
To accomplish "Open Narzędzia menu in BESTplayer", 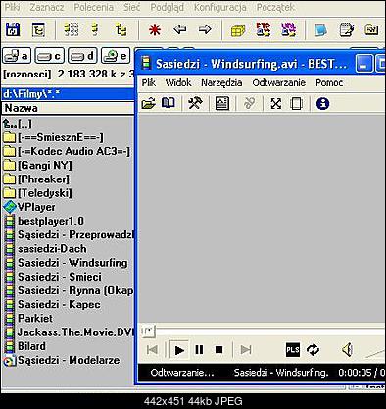I will tap(221, 83).
